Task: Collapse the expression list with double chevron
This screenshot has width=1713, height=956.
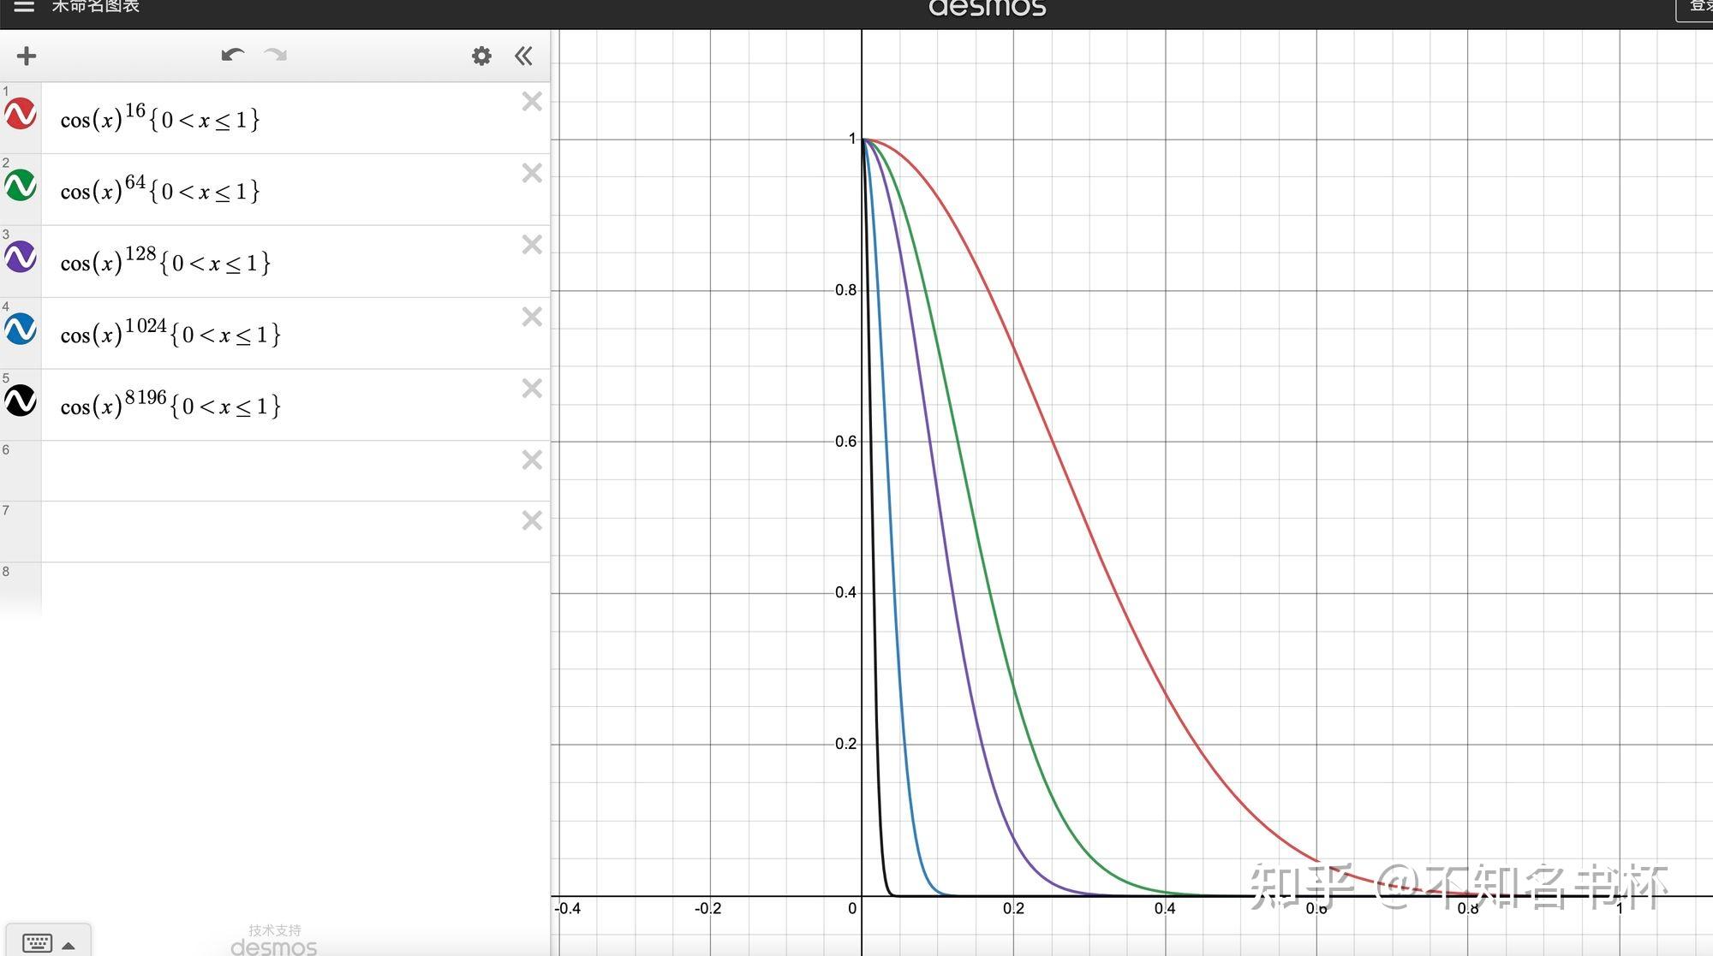Action: tap(523, 56)
